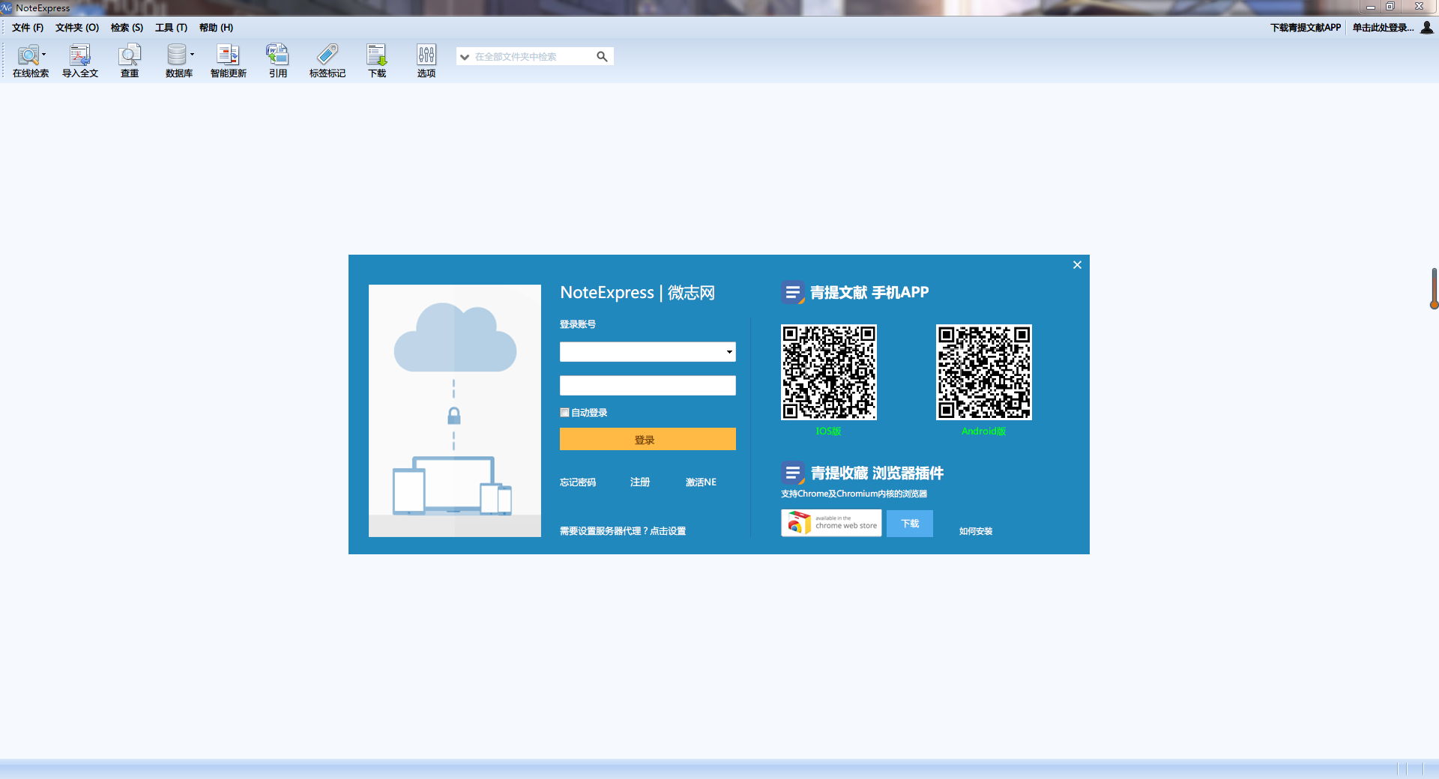Viewport: 1439px width, 779px height.
Task: Click the search magnifier icon
Action: [x=602, y=56]
